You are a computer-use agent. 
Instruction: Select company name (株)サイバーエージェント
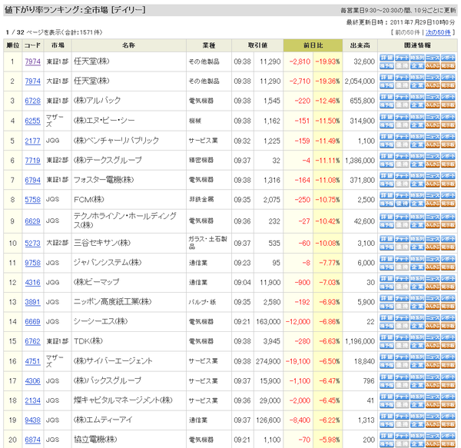click(x=113, y=361)
